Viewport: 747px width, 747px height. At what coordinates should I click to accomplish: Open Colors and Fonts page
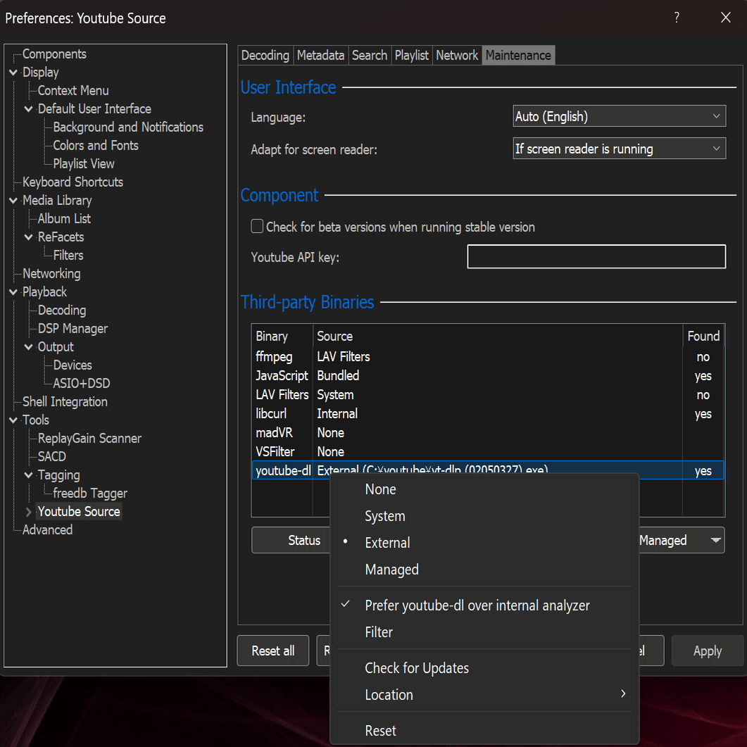(x=96, y=145)
